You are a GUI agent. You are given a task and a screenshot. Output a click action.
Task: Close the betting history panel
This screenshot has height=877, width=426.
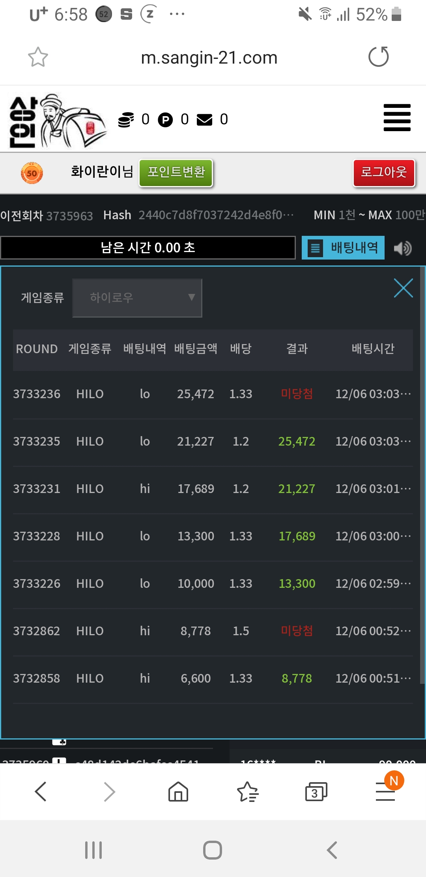[x=403, y=288]
